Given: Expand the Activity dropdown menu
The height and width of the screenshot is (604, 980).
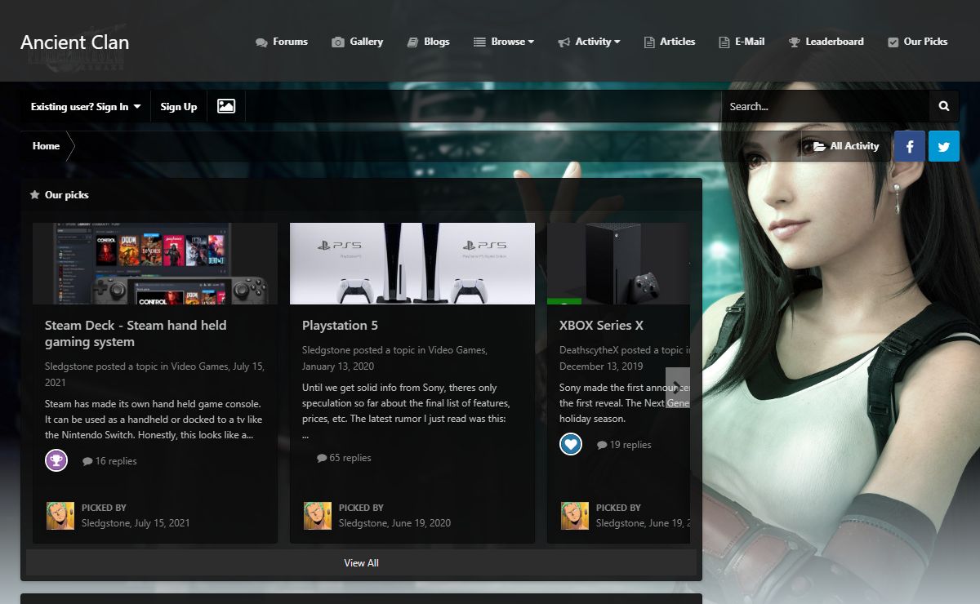Looking at the screenshot, I should coord(589,42).
